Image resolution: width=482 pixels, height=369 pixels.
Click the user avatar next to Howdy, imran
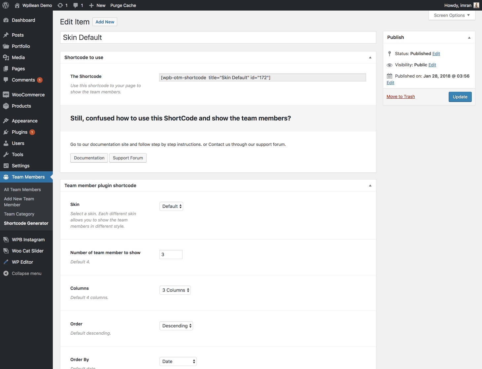(x=476, y=5)
